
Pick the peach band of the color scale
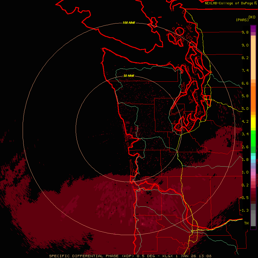pos(253,59)
